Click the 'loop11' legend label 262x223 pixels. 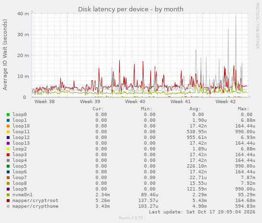[21, 132]
